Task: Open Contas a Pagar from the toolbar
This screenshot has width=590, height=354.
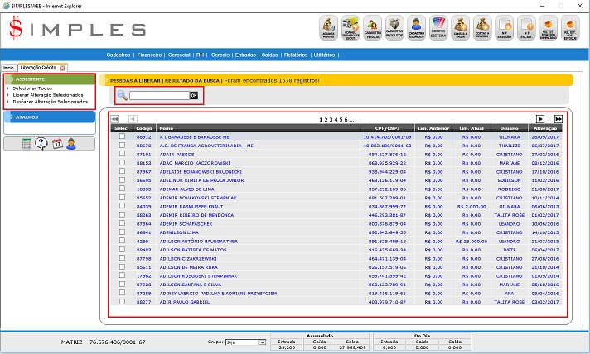Action: (460, 28)
